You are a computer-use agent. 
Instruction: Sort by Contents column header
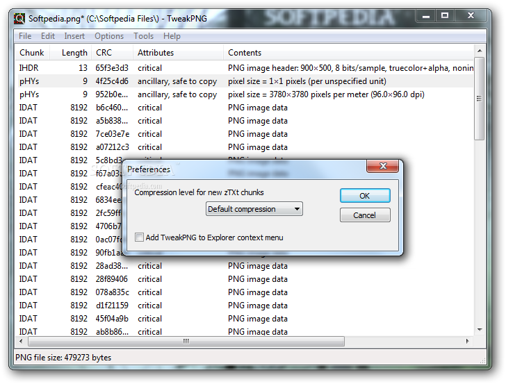(x=348, y=53)
